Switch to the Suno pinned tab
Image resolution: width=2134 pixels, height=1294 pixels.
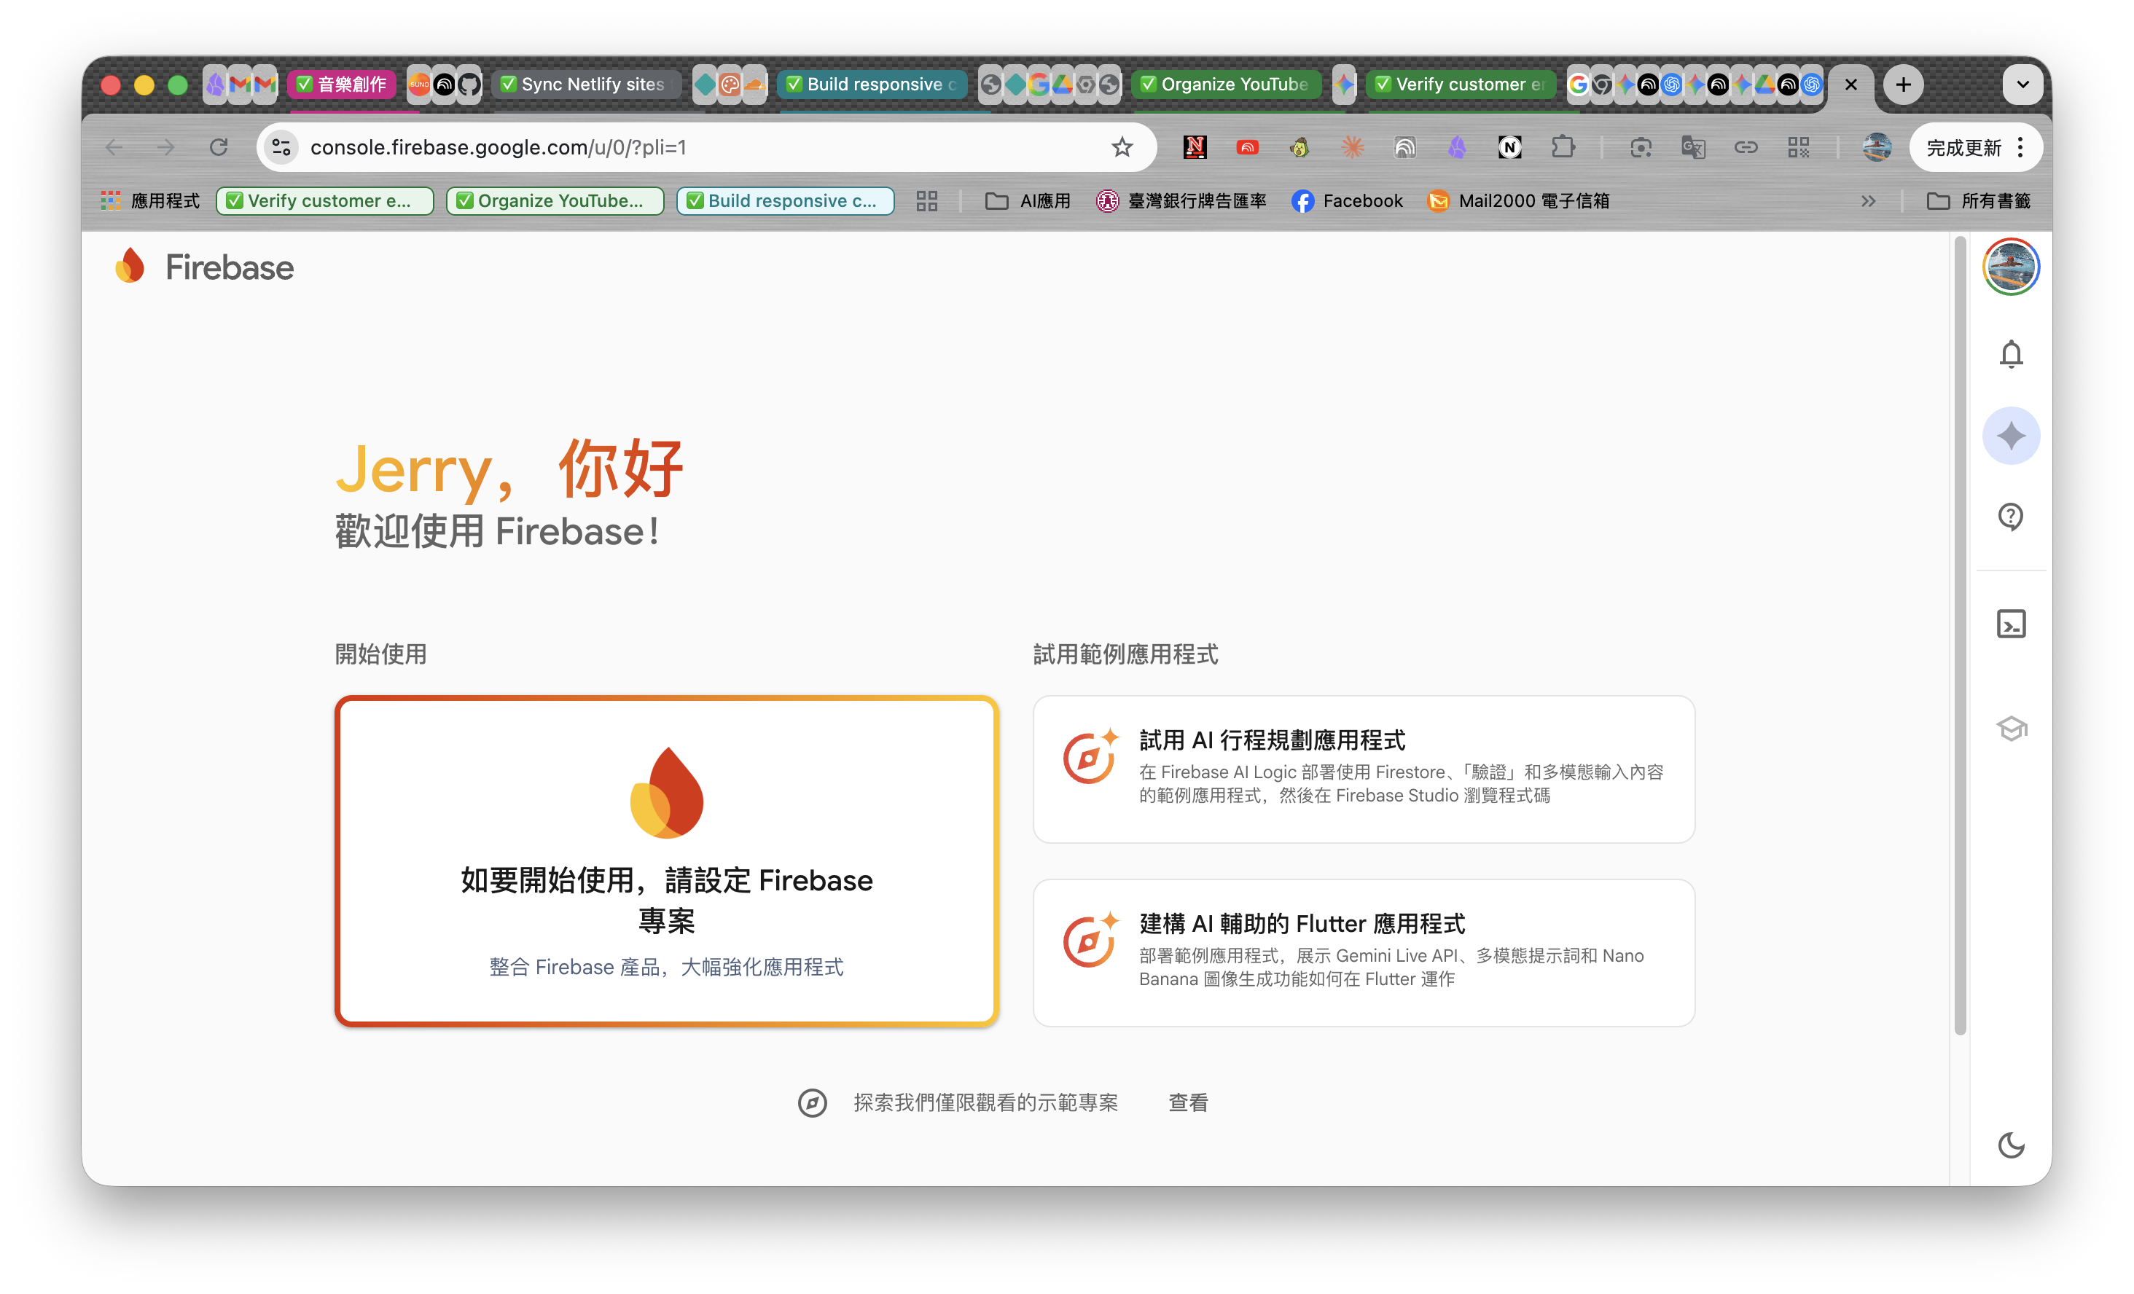coord(419,84)
